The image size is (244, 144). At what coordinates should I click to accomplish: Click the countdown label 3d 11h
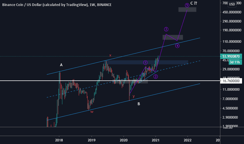(235, 62)
